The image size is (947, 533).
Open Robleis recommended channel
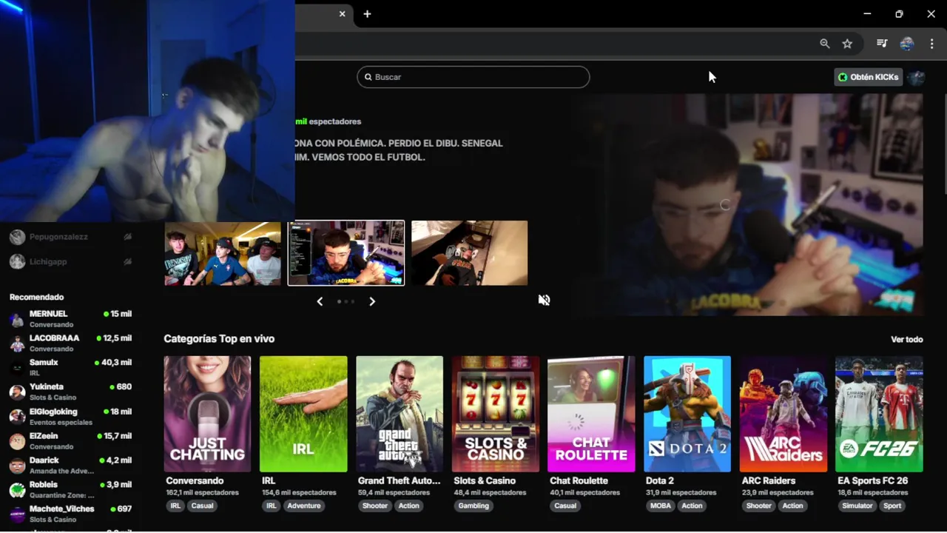pos(70,490)
